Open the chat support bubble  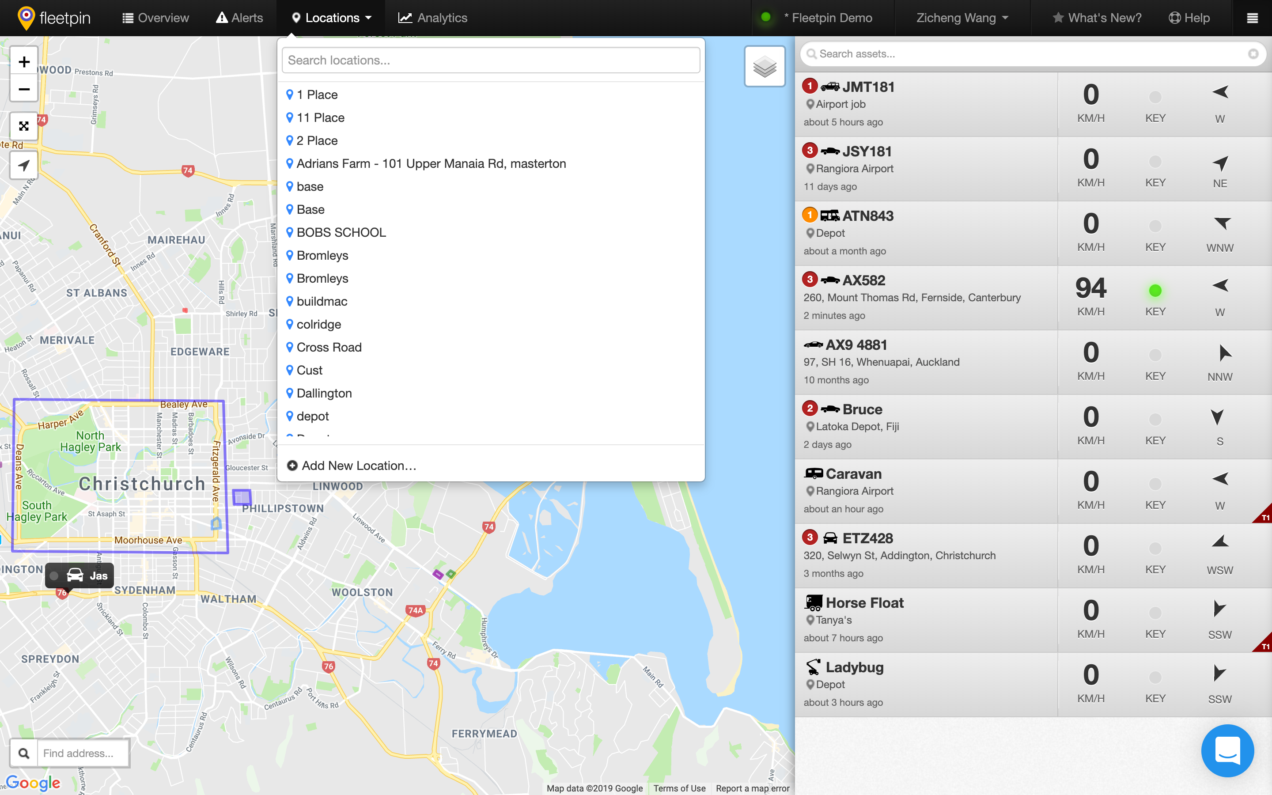(x=1227, y=750)
